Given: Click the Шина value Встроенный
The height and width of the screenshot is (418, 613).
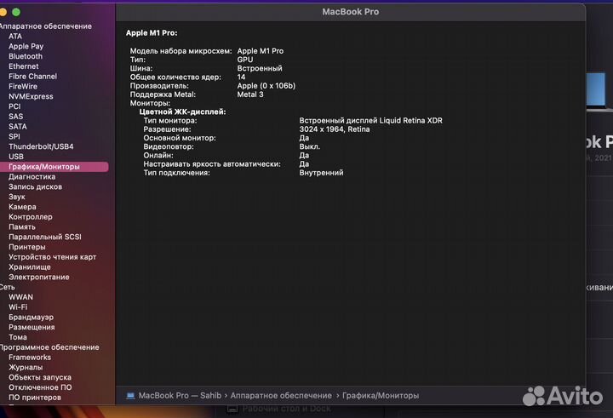Looking at the screenshot, I should [260, 68].
